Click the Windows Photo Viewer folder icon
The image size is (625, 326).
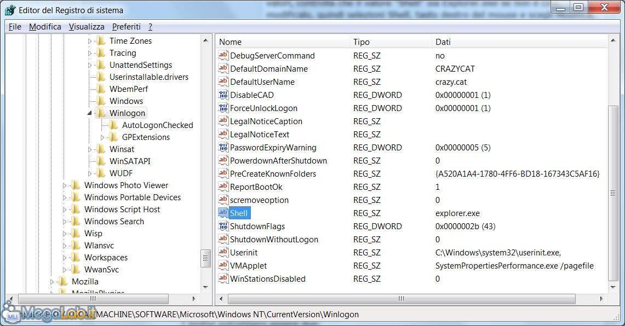point(76,185)
